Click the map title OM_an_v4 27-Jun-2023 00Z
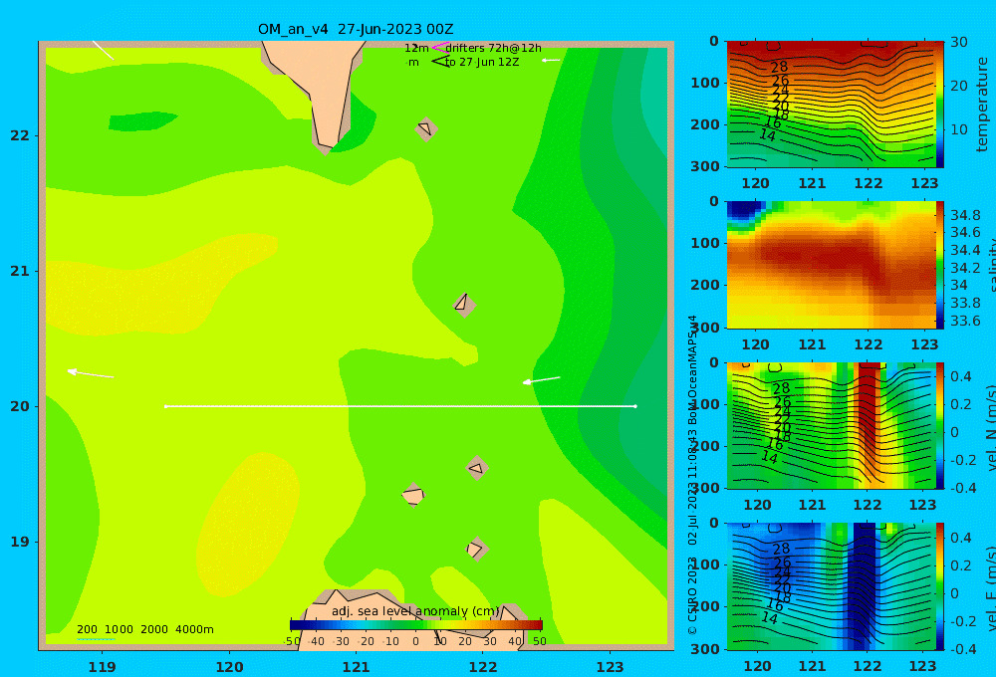 [x=356, y=29]
